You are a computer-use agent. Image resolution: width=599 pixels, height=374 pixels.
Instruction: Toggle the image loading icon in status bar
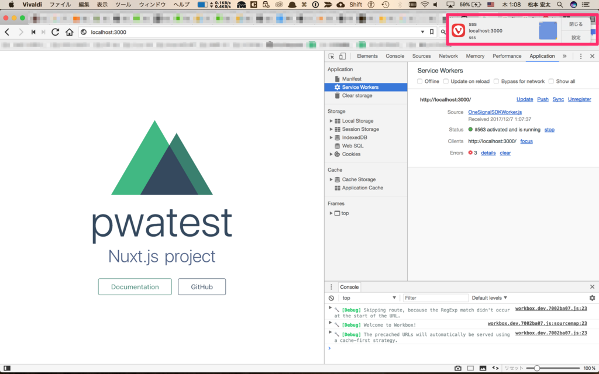pos(483,368)
